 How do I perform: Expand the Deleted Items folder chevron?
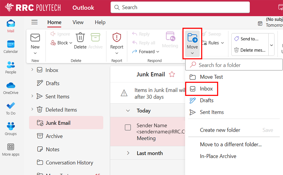point(32,109)
